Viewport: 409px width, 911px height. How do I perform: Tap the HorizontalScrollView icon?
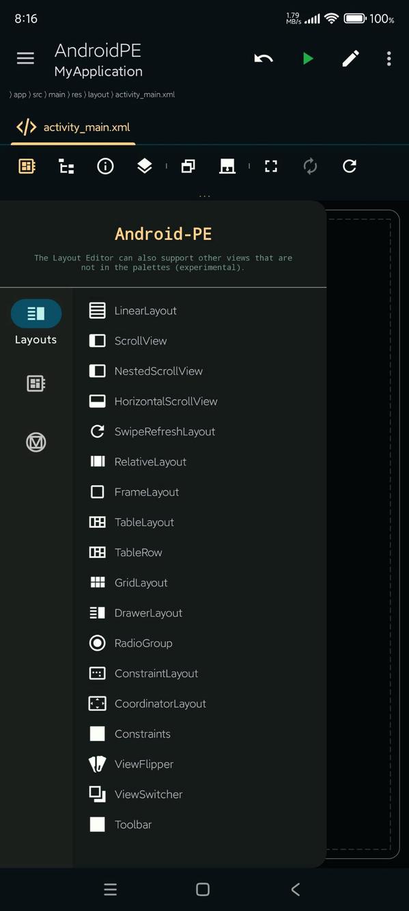click(x=98, y=401)
